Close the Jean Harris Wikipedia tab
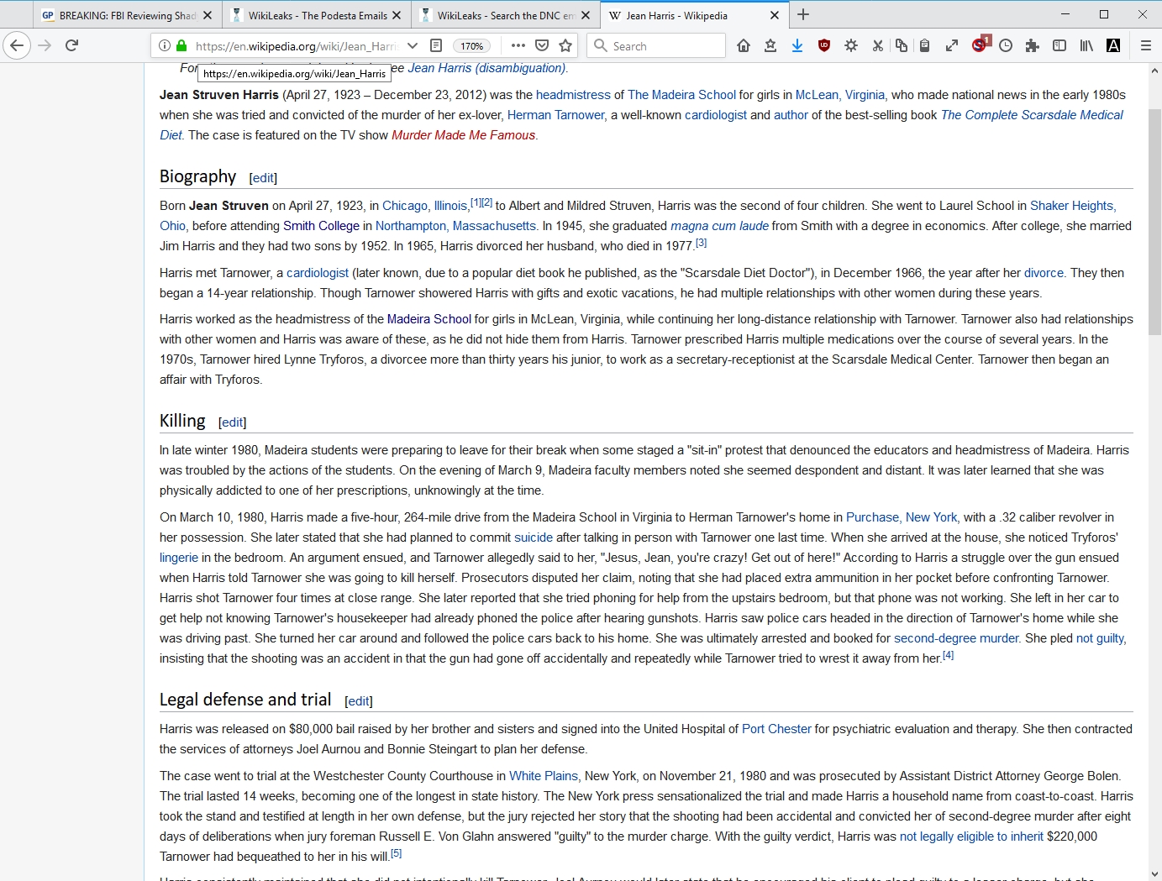Screen dimensions: 1162x881 (775, 15)
